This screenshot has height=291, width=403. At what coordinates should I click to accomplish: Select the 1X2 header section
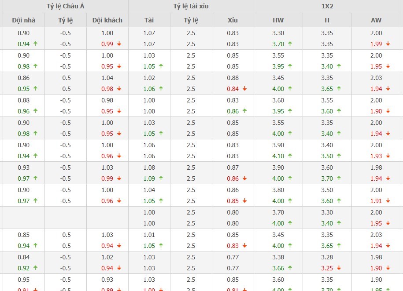pos(328,7)
